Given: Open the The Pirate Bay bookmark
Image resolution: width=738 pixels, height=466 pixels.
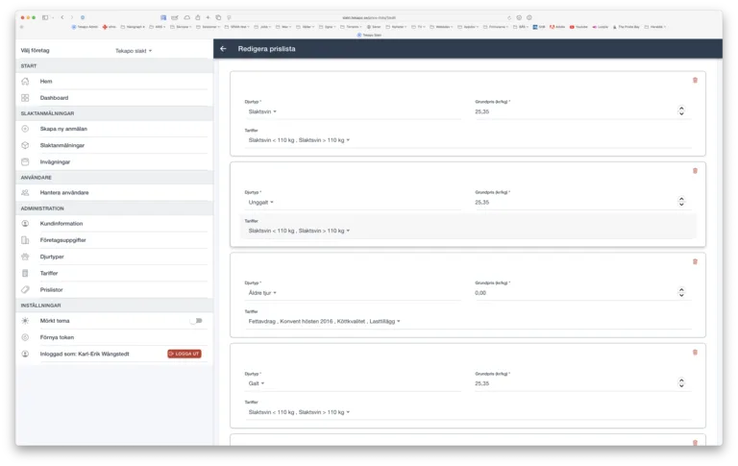Looking at the screenshot, I should tap(626, 27).
